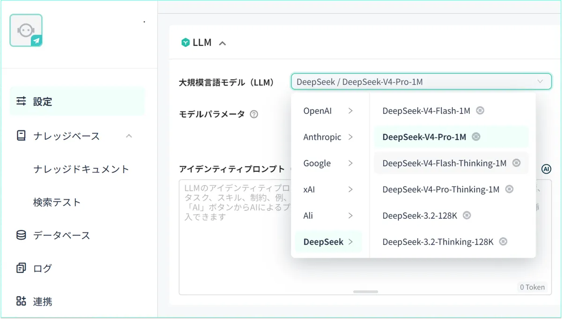Click the データベース icon in sidebar
The height and width of the screenshot is (319, 562).
tap(21, 235)
